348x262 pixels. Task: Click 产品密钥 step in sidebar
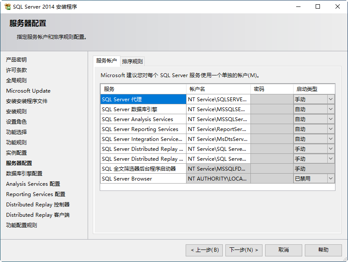pyautogui.click(x=16, y=59)
